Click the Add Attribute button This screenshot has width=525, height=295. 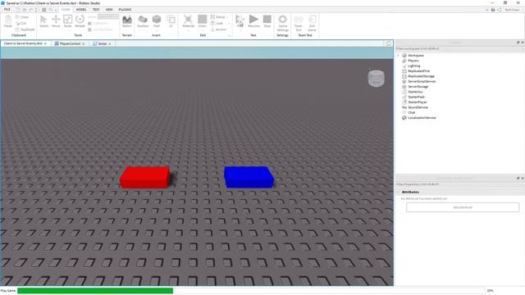[x=463, y=207]
